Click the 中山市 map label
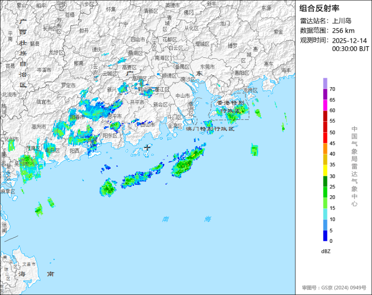Screen dimensions: 372x295 click(183, 96)
